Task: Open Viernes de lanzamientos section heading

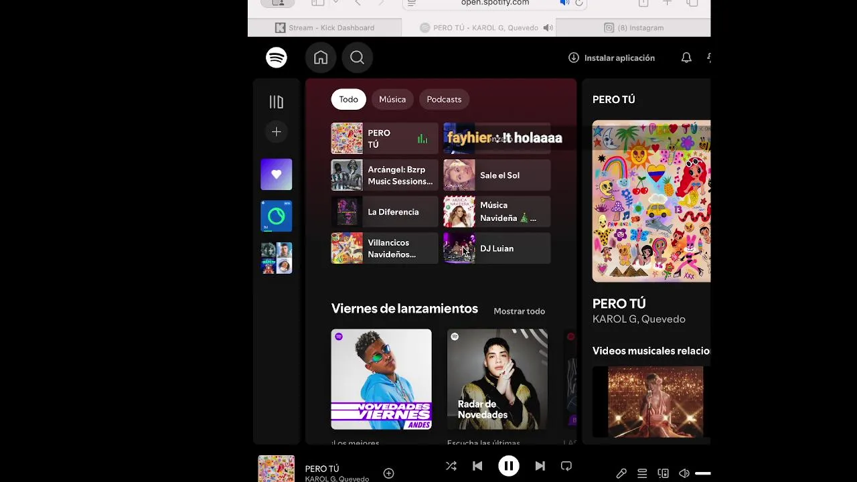Action: tap(404, 309)
